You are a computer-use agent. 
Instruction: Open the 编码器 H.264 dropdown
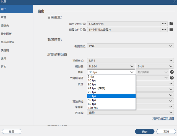pos(111,66)
